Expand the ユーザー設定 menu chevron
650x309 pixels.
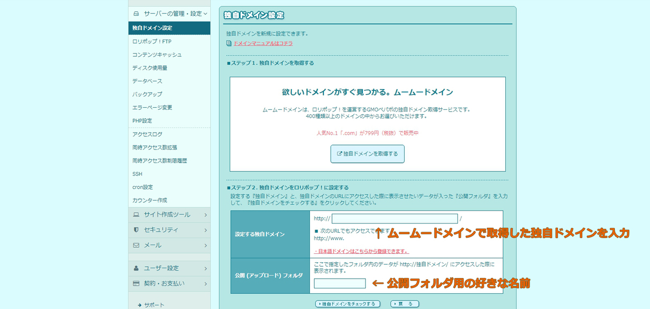point(206,268)
